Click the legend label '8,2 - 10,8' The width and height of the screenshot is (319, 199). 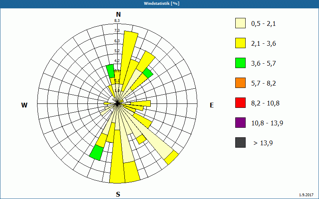pyautogui.click(x=265, y=103)
